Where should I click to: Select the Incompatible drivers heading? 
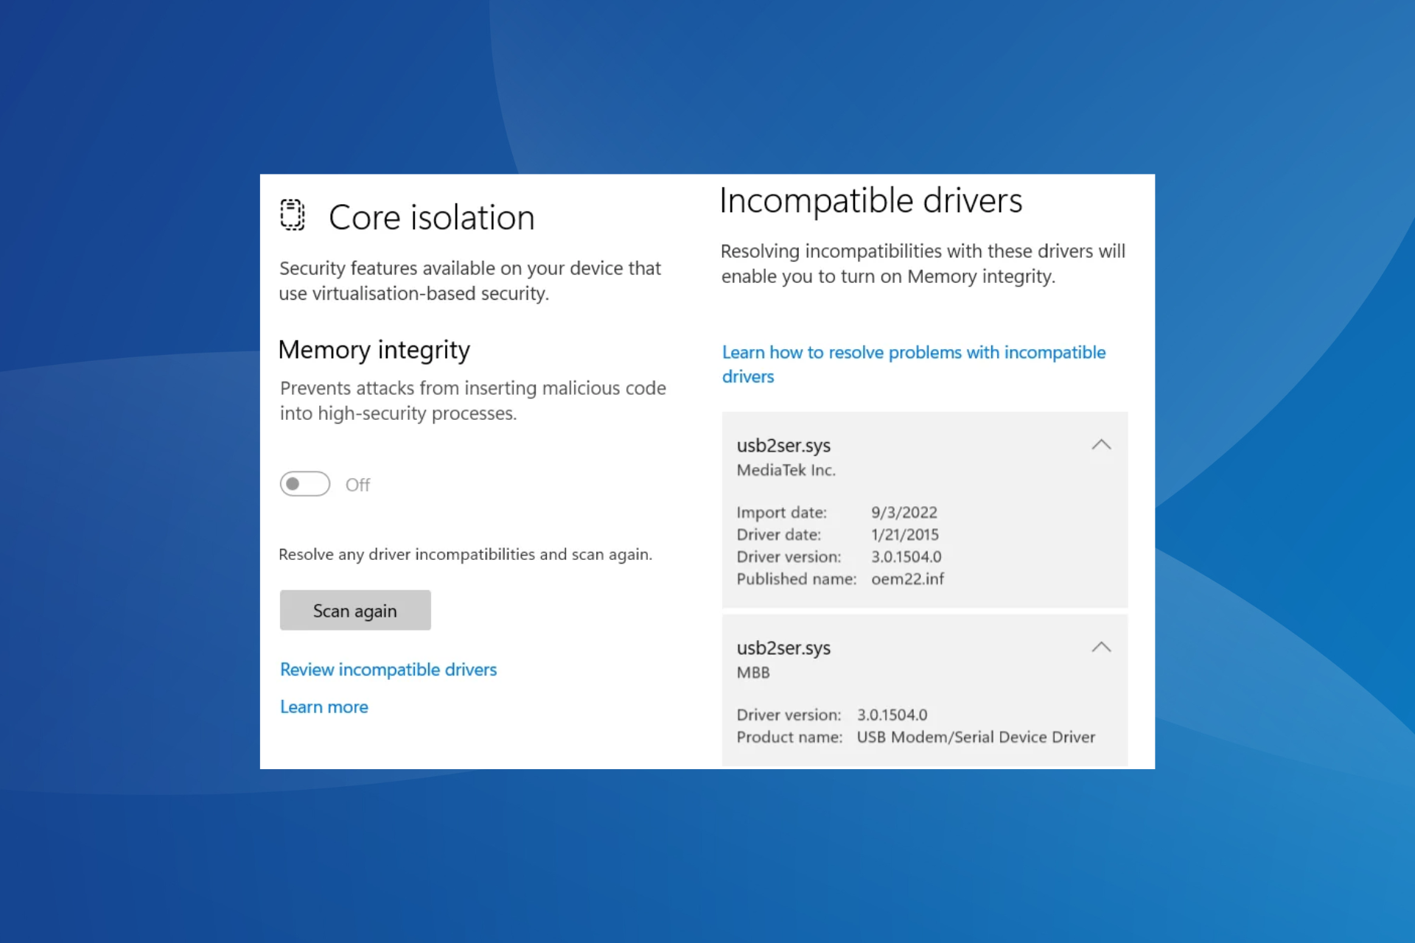[871, 200]
